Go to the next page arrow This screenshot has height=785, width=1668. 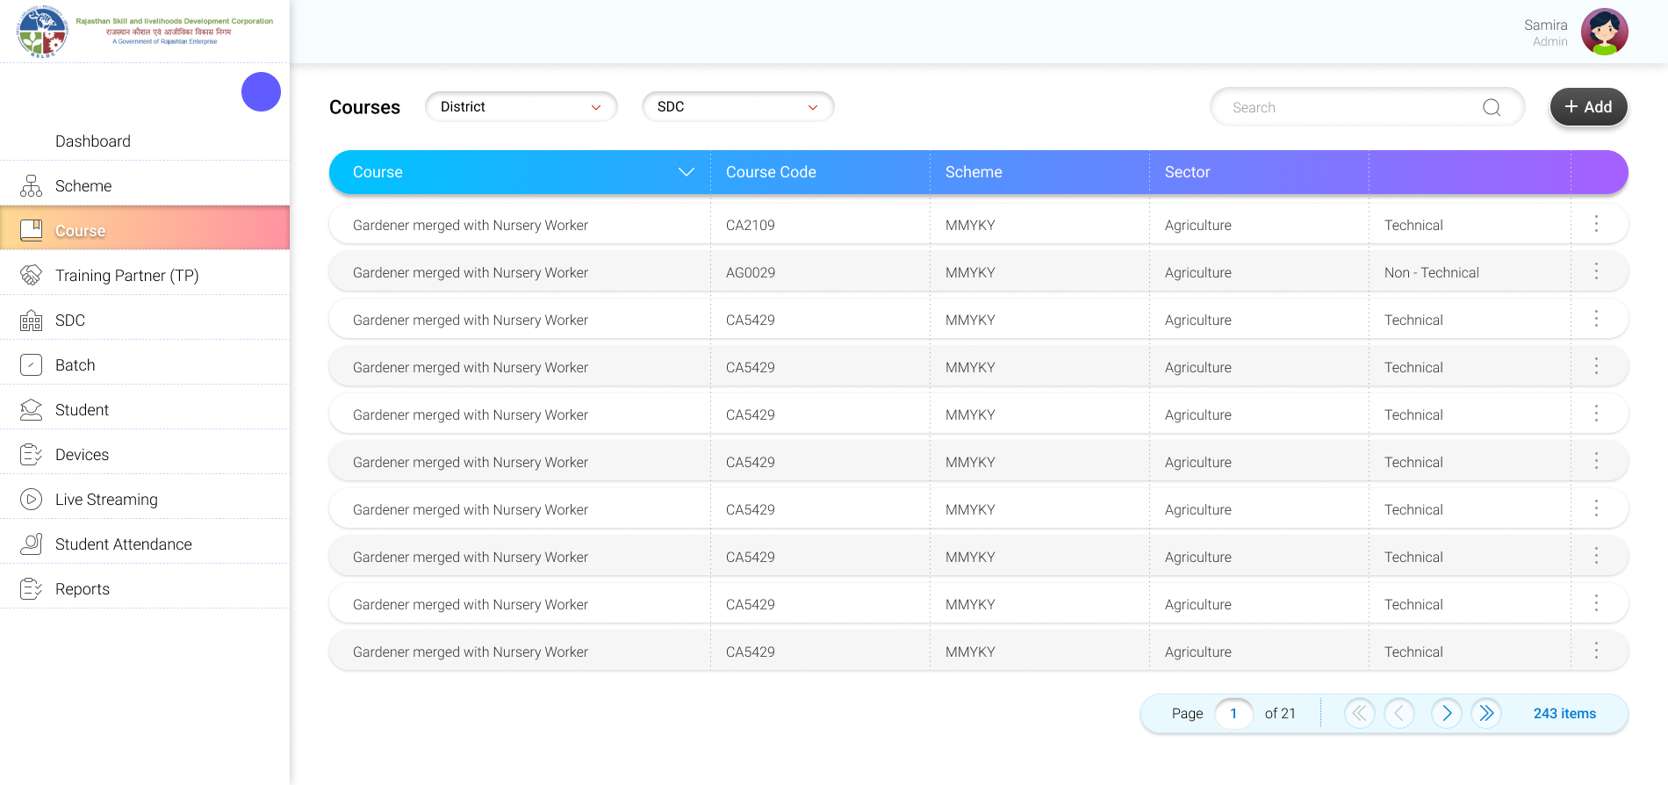point(1446,713)
